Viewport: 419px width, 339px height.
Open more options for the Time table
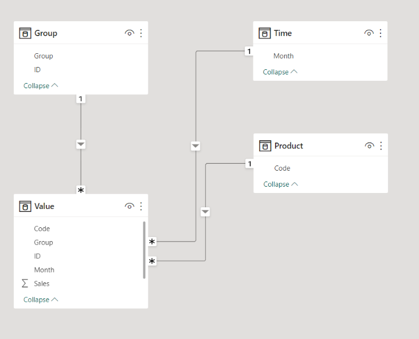tap(381, 33)
